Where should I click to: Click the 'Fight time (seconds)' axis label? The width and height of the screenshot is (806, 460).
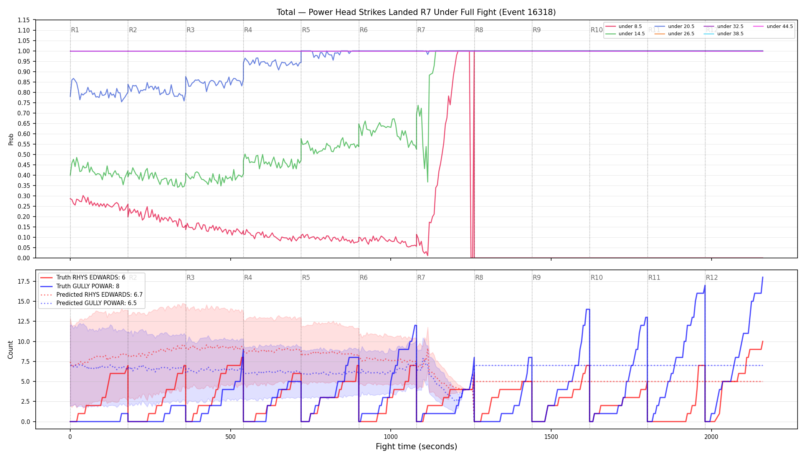coord(416,447)
